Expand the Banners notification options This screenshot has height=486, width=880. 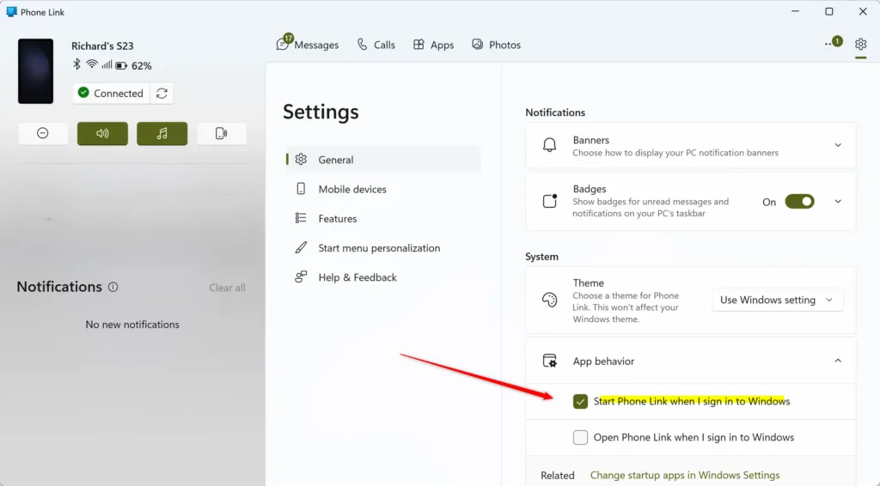tap(837, 145)
